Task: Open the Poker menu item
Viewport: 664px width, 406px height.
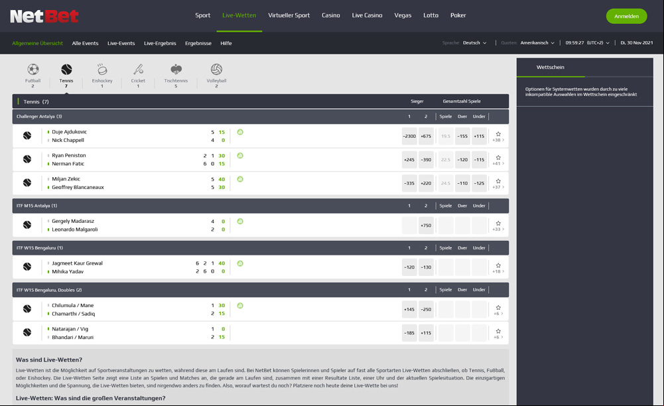Action: (x=458, y=15)
